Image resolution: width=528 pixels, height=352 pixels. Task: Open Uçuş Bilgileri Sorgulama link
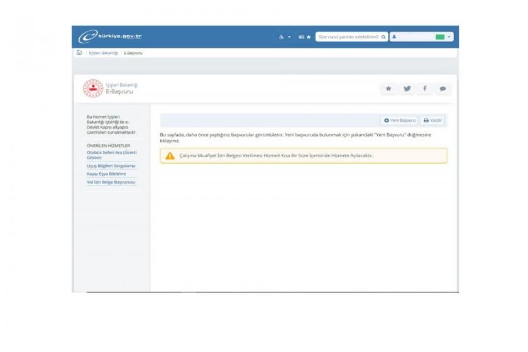(111, 166)
